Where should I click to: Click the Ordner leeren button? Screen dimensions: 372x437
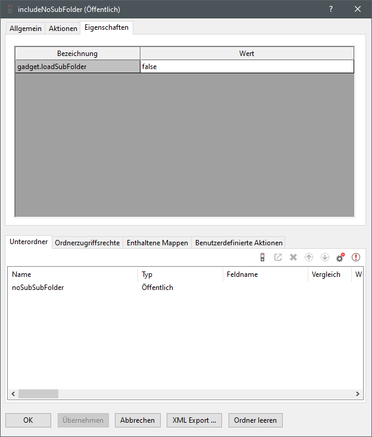[x=255, y=420]
